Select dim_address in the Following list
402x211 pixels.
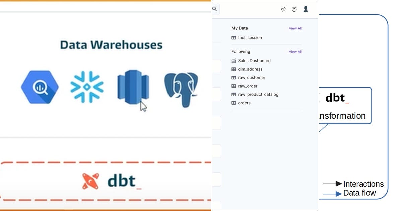[250, 69]
